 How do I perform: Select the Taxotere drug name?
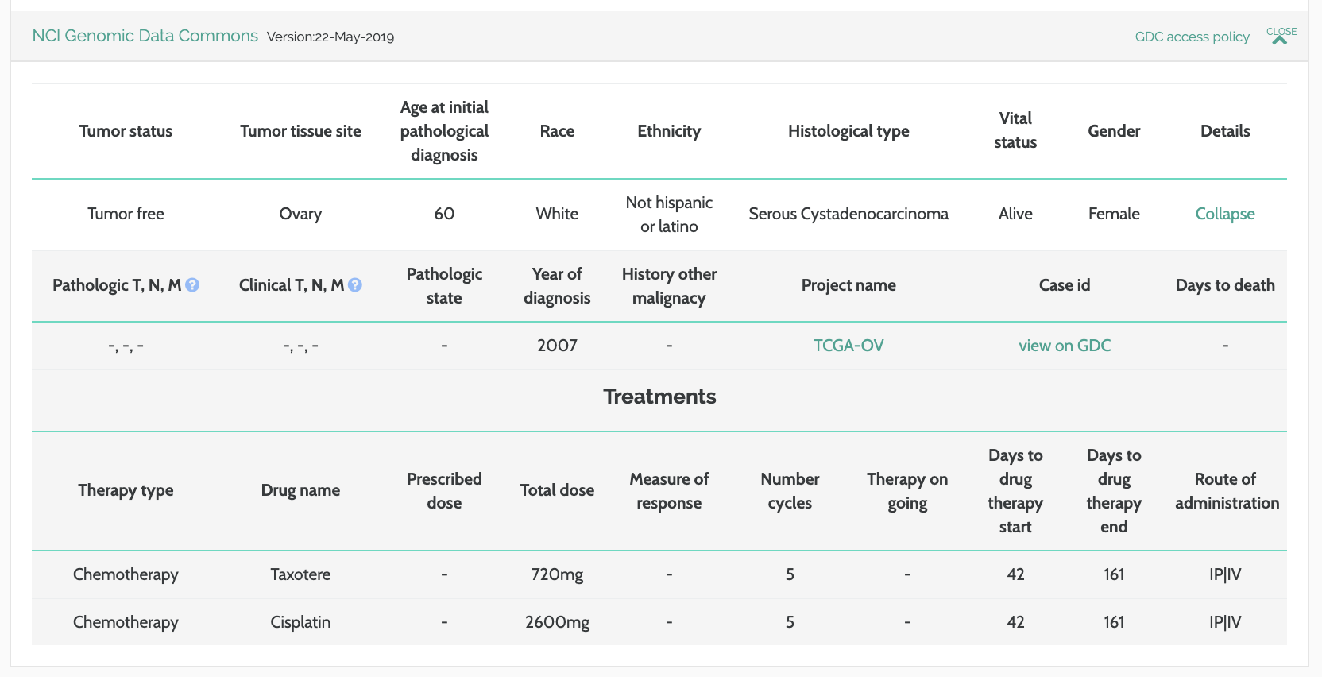[x=300, y=574]
